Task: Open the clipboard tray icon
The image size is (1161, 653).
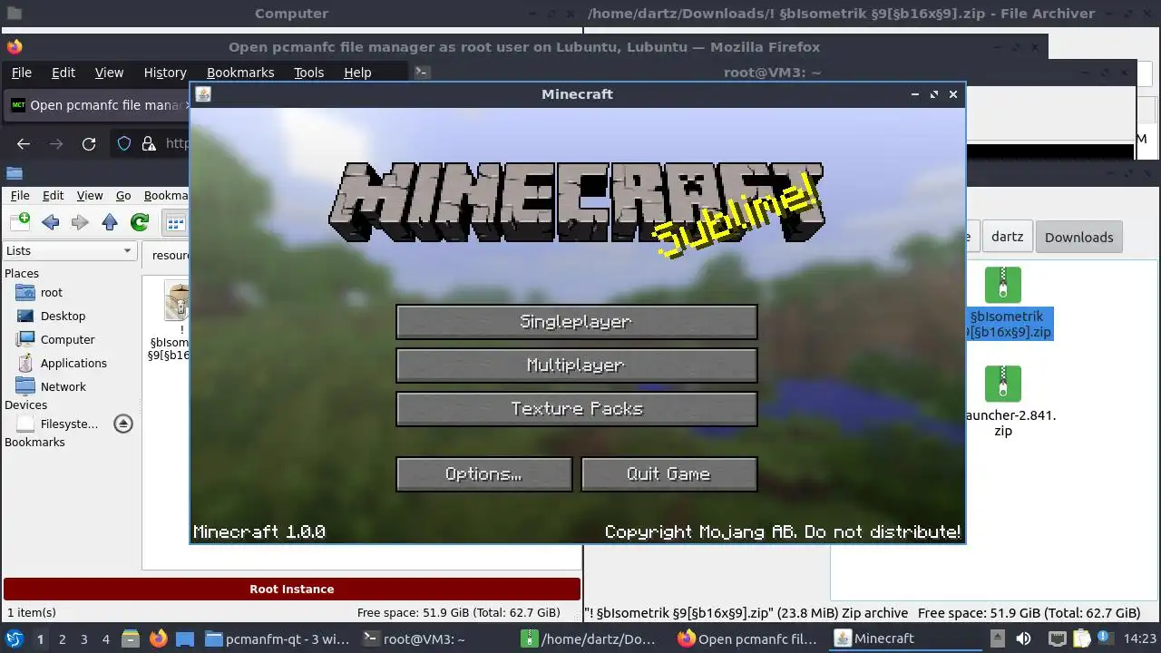Action: (x=1082, y=638)
